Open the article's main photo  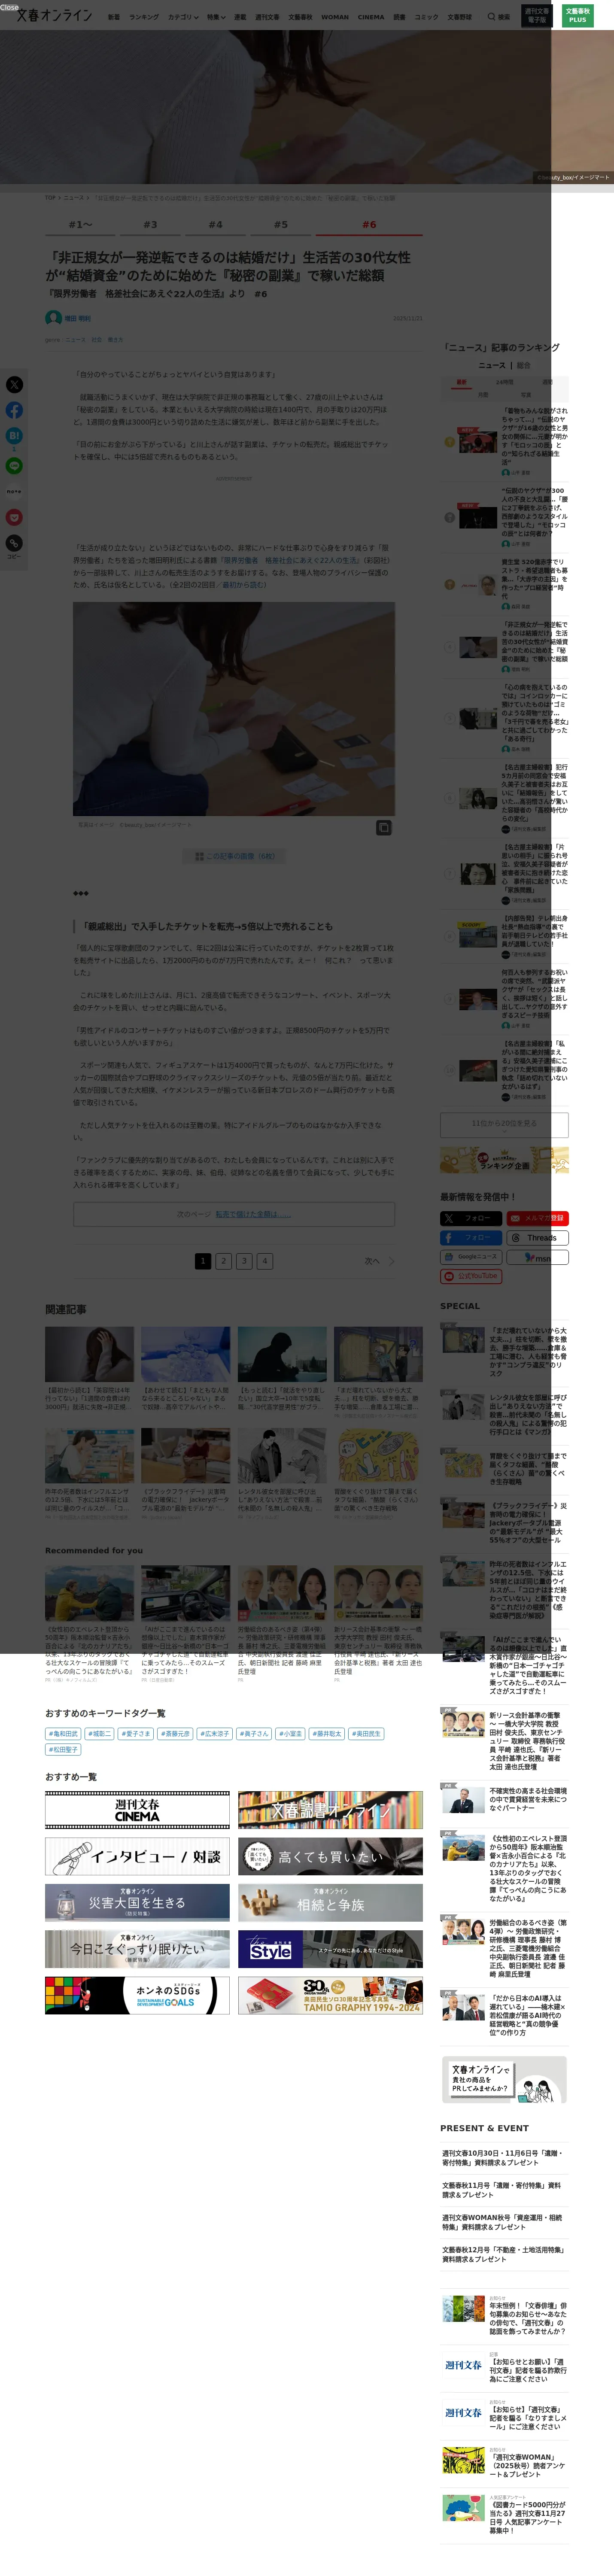click(234, 709)
